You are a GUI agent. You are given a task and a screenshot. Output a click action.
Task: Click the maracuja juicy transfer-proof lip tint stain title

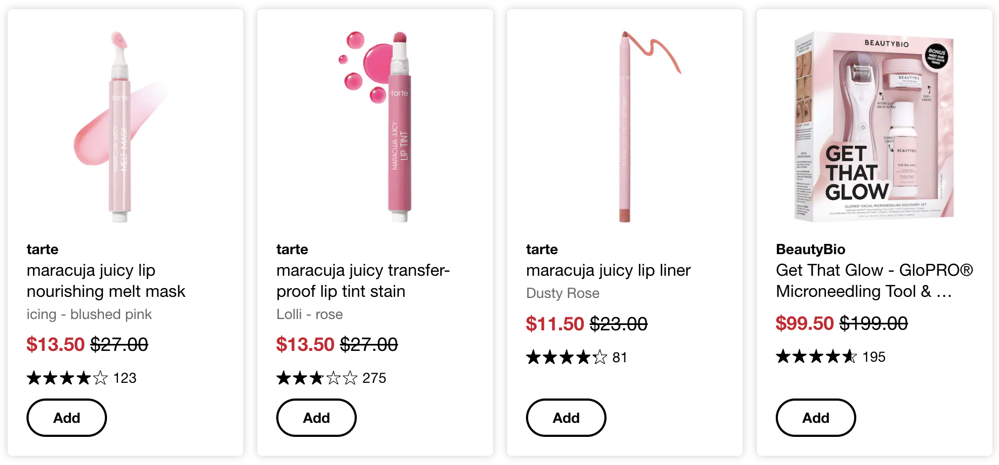click(x=363, y=281)
